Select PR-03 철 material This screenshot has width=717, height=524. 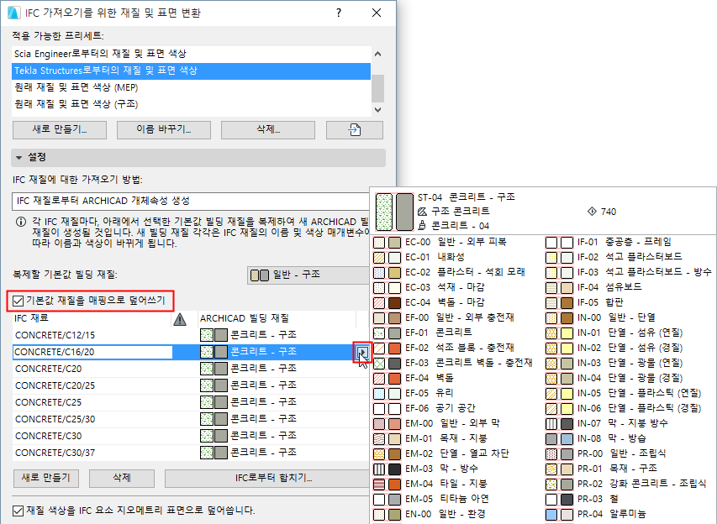pos(630,499)
